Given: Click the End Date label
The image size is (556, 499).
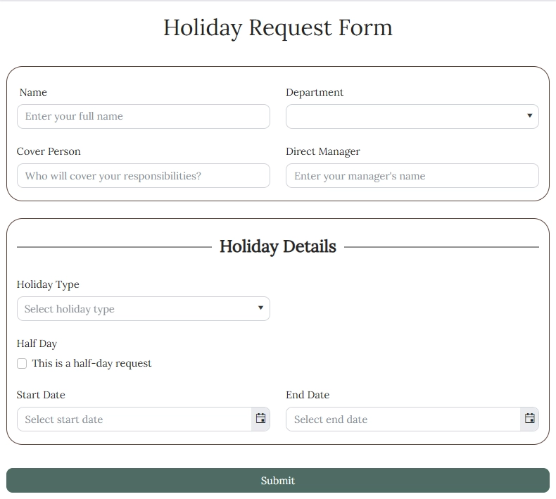Looking at the screenshot, I should click(x=308, y=395).
